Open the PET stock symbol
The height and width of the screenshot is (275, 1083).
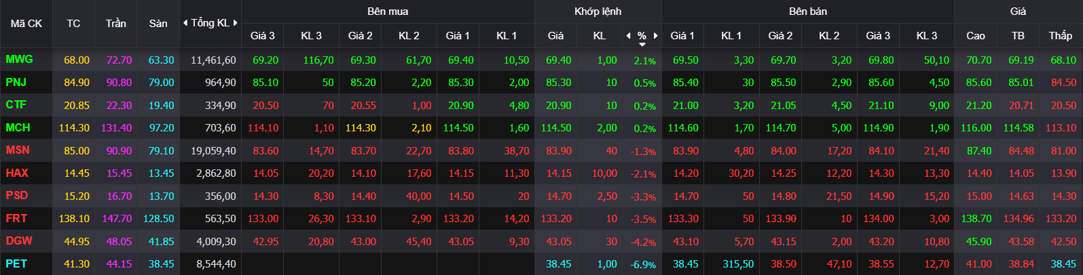tap(16, 263)
